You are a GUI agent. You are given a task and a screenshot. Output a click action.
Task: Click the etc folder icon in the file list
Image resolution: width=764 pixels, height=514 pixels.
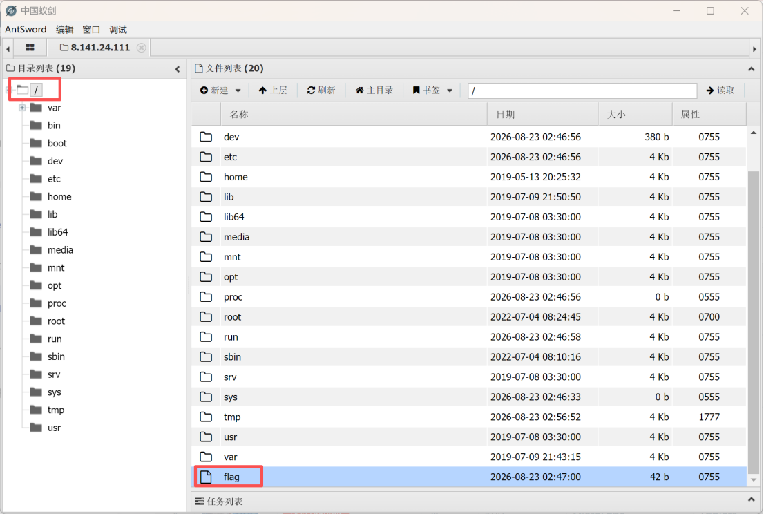pyautogui.click(x=206, y=157)
